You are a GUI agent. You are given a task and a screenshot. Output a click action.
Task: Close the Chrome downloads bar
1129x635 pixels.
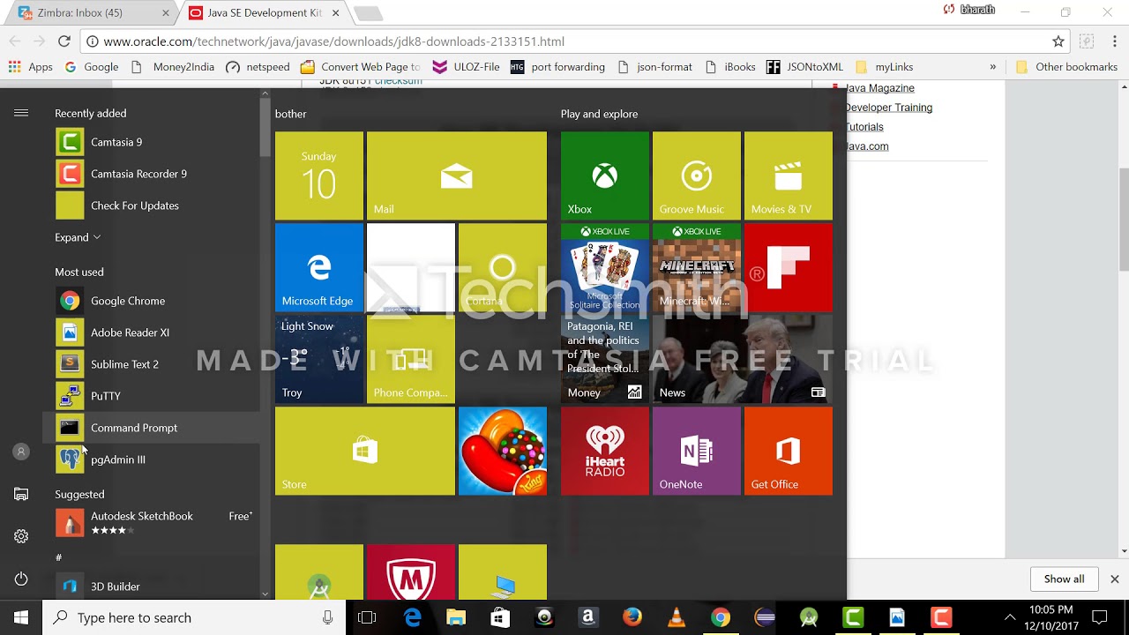(x=1114, y=579)
